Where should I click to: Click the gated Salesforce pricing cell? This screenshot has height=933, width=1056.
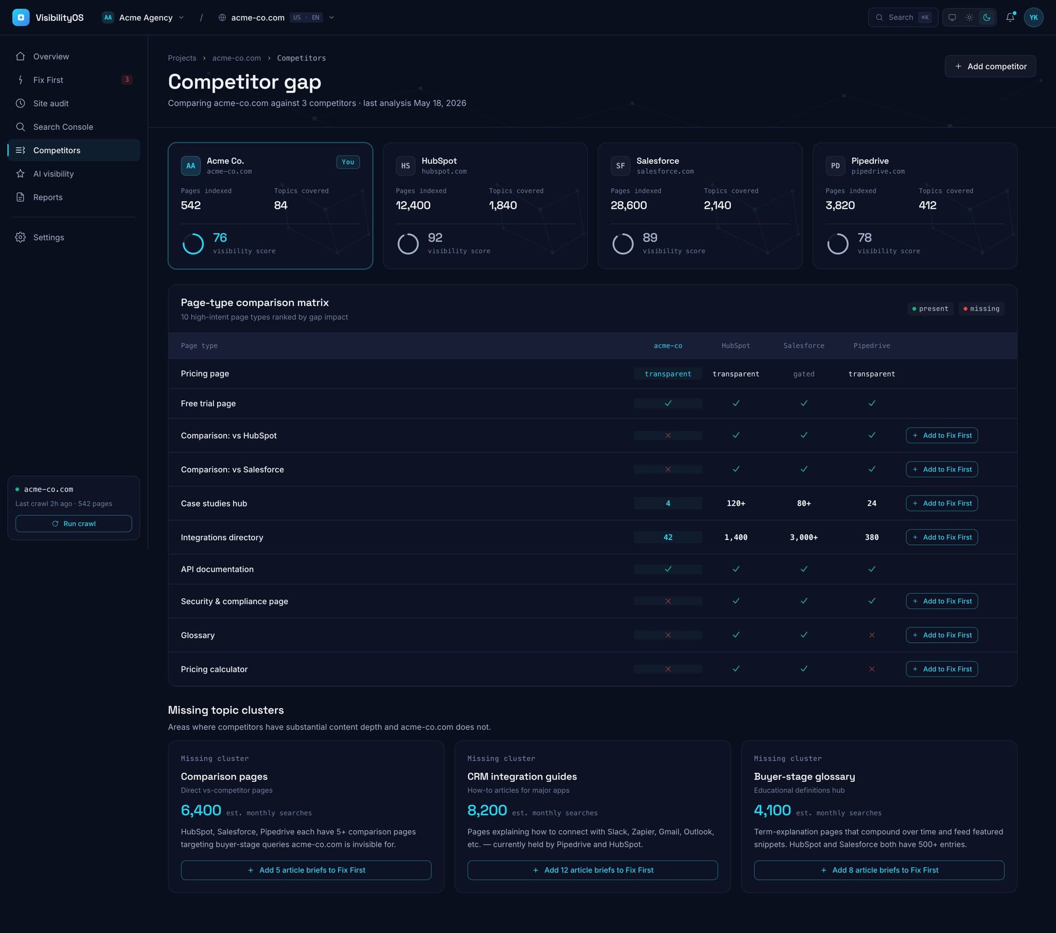pos(804,374)
